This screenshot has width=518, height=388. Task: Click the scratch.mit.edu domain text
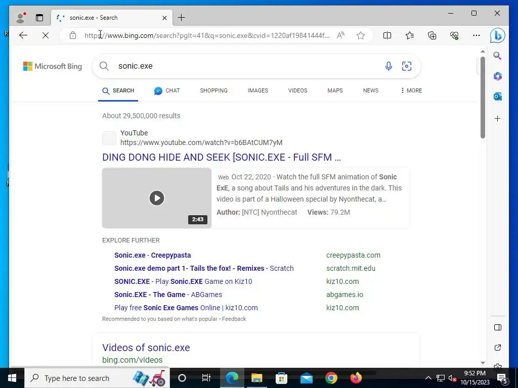click(x=351, y=268)
